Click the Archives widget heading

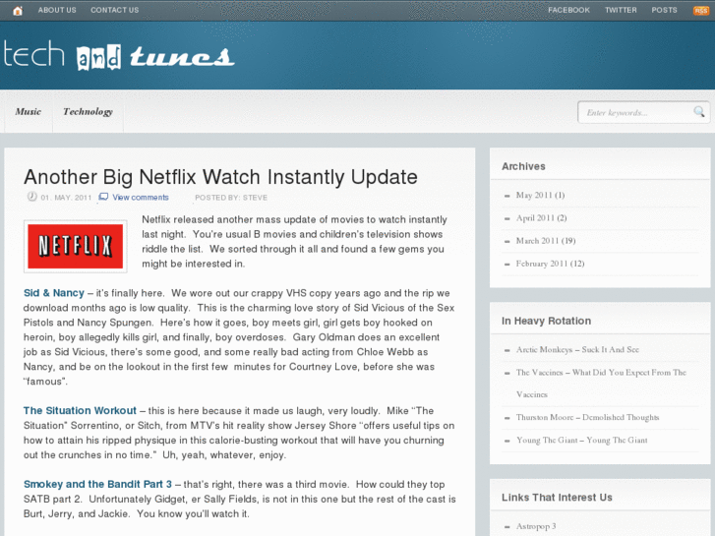pos(523,166)
